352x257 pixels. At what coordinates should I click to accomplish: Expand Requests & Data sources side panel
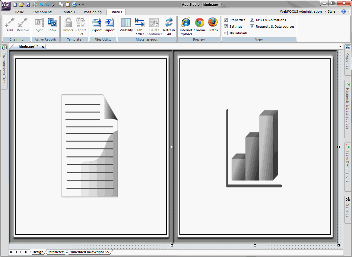tap(347, 108)
